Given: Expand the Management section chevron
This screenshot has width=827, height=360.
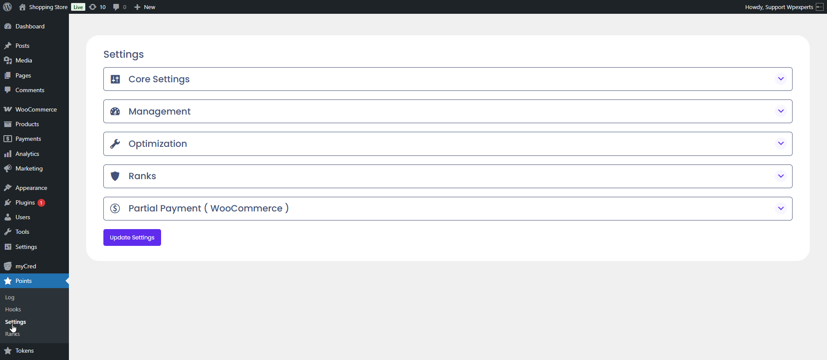Looking at the screenshot, I should pyautogui.click(x=780, y=111).
